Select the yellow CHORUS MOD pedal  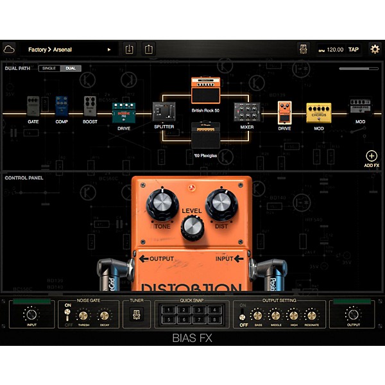tap(319, 113)
